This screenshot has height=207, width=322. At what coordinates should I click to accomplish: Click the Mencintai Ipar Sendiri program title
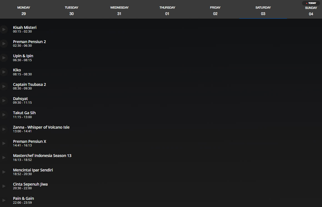point(33,170)
